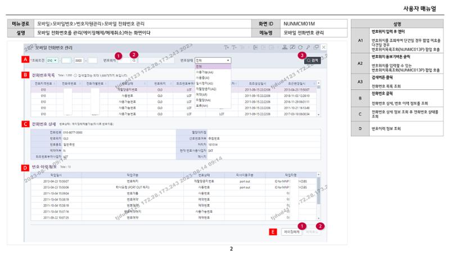450x253 pixels.
Task: Select history row dated 2013-04-23 15:50:07
Action: pyautogui.click(x=174, y=181)
